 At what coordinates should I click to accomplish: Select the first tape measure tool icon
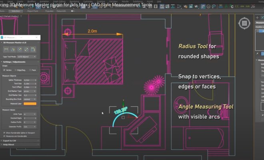coord(6,49)
